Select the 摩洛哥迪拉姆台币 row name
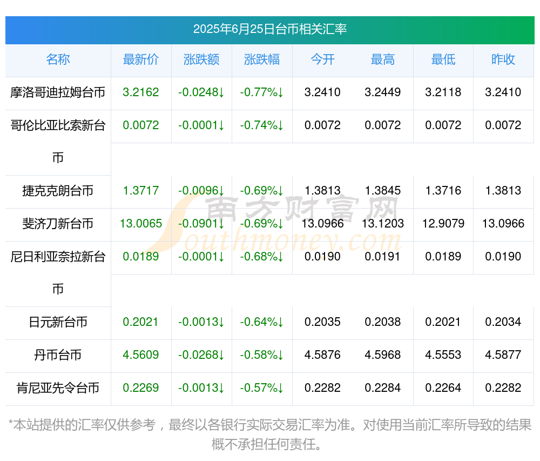Screen dimensions: 540x461 coord(58,92)
